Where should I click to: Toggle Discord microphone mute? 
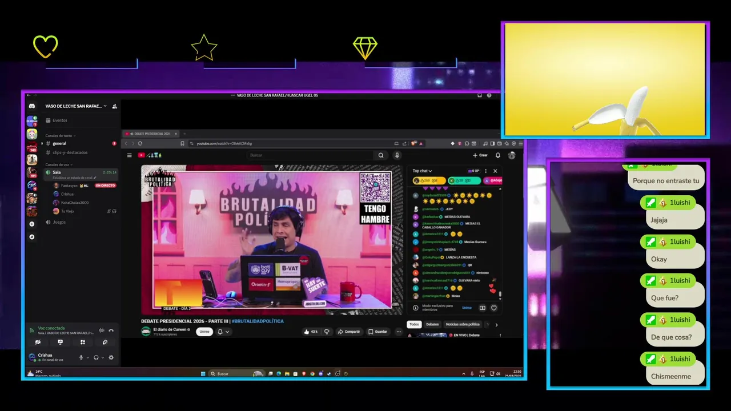[81, 358]
